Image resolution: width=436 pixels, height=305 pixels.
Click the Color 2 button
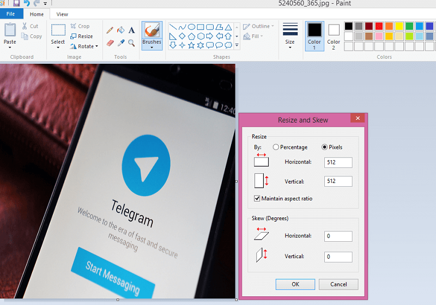coord(334,36)
